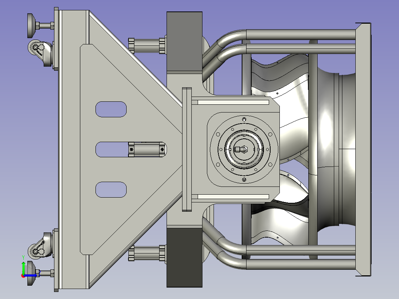
Task: Select the right-hand end plate
Action: pos(363,149)
